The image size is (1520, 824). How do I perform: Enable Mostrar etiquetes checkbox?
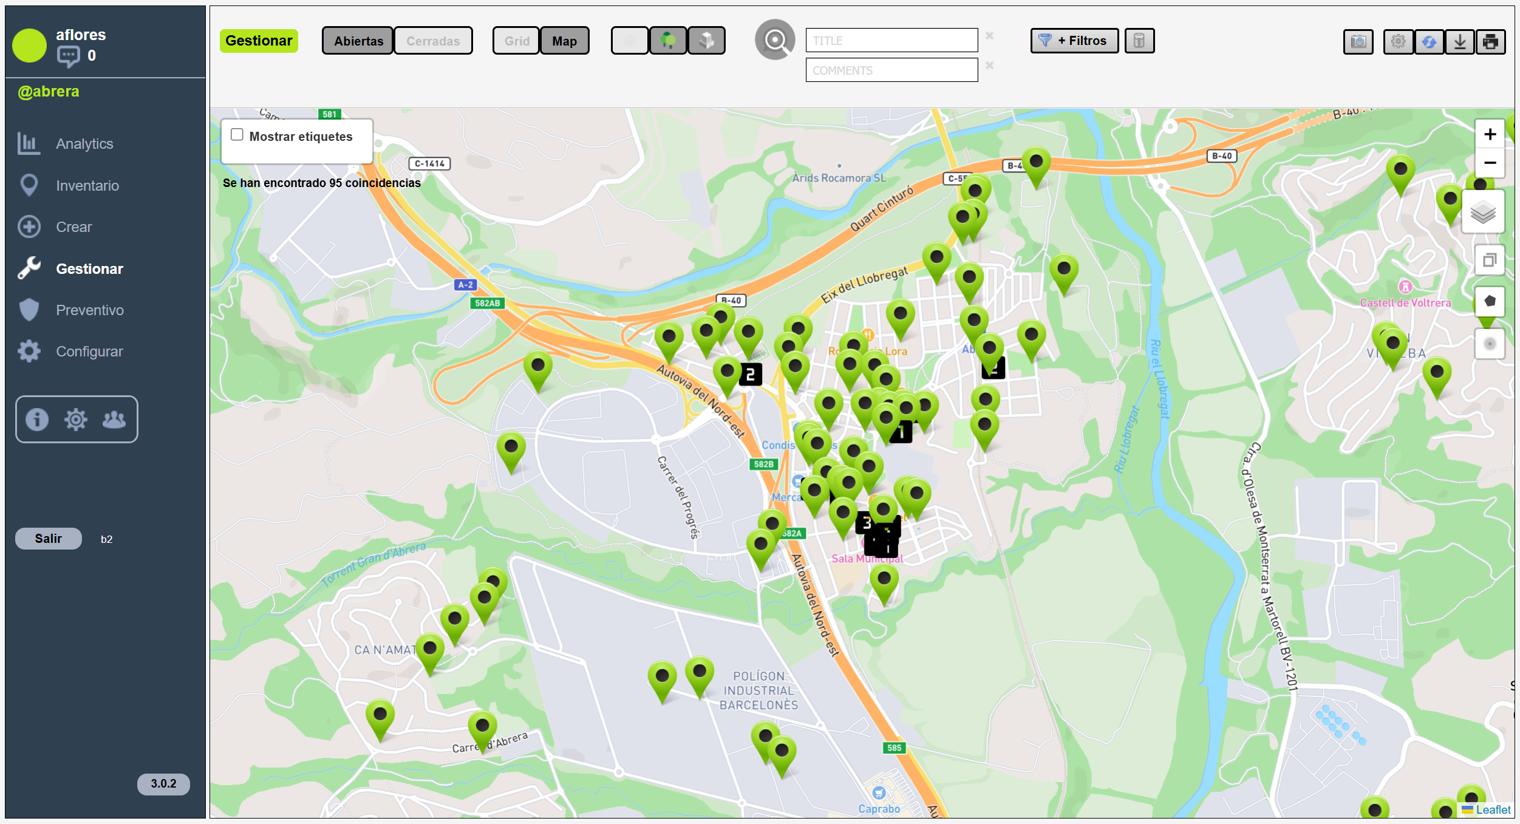click(x=237, y=135)
